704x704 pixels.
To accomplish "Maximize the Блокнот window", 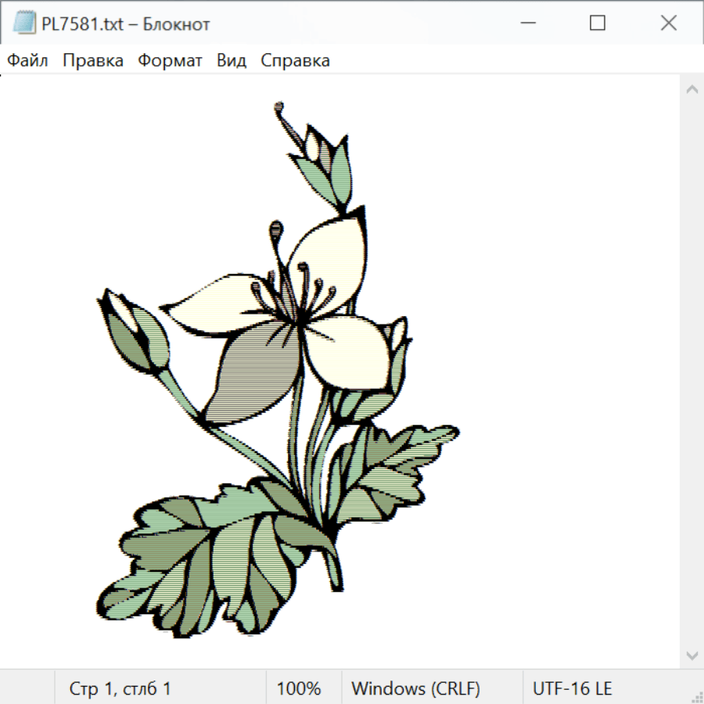I will coord(598,23).
